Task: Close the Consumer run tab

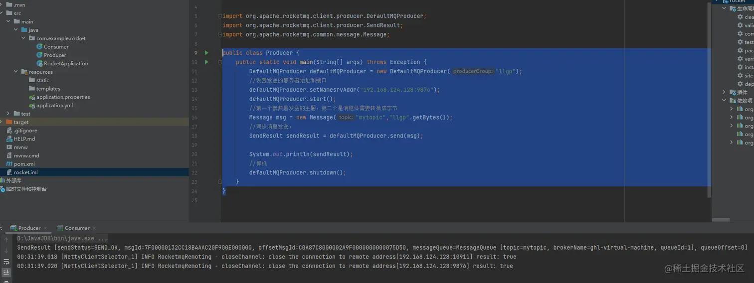Action: [95, 228]
